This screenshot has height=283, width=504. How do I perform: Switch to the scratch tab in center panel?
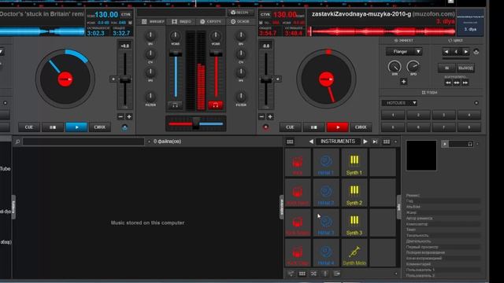pyautogui.click(x=210, y=21)
